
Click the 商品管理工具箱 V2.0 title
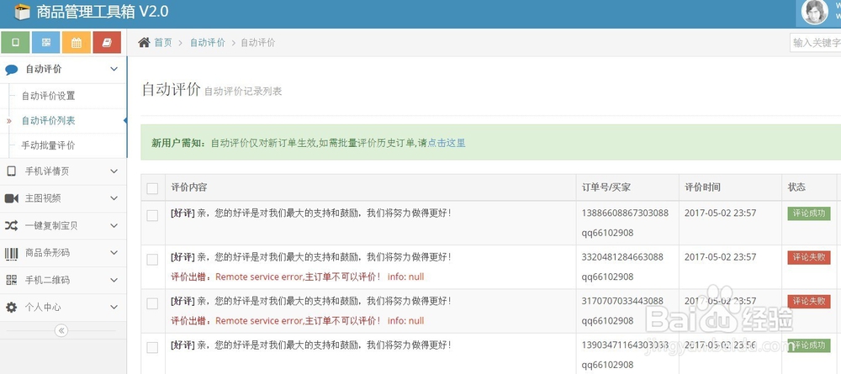tap(103, 12)
